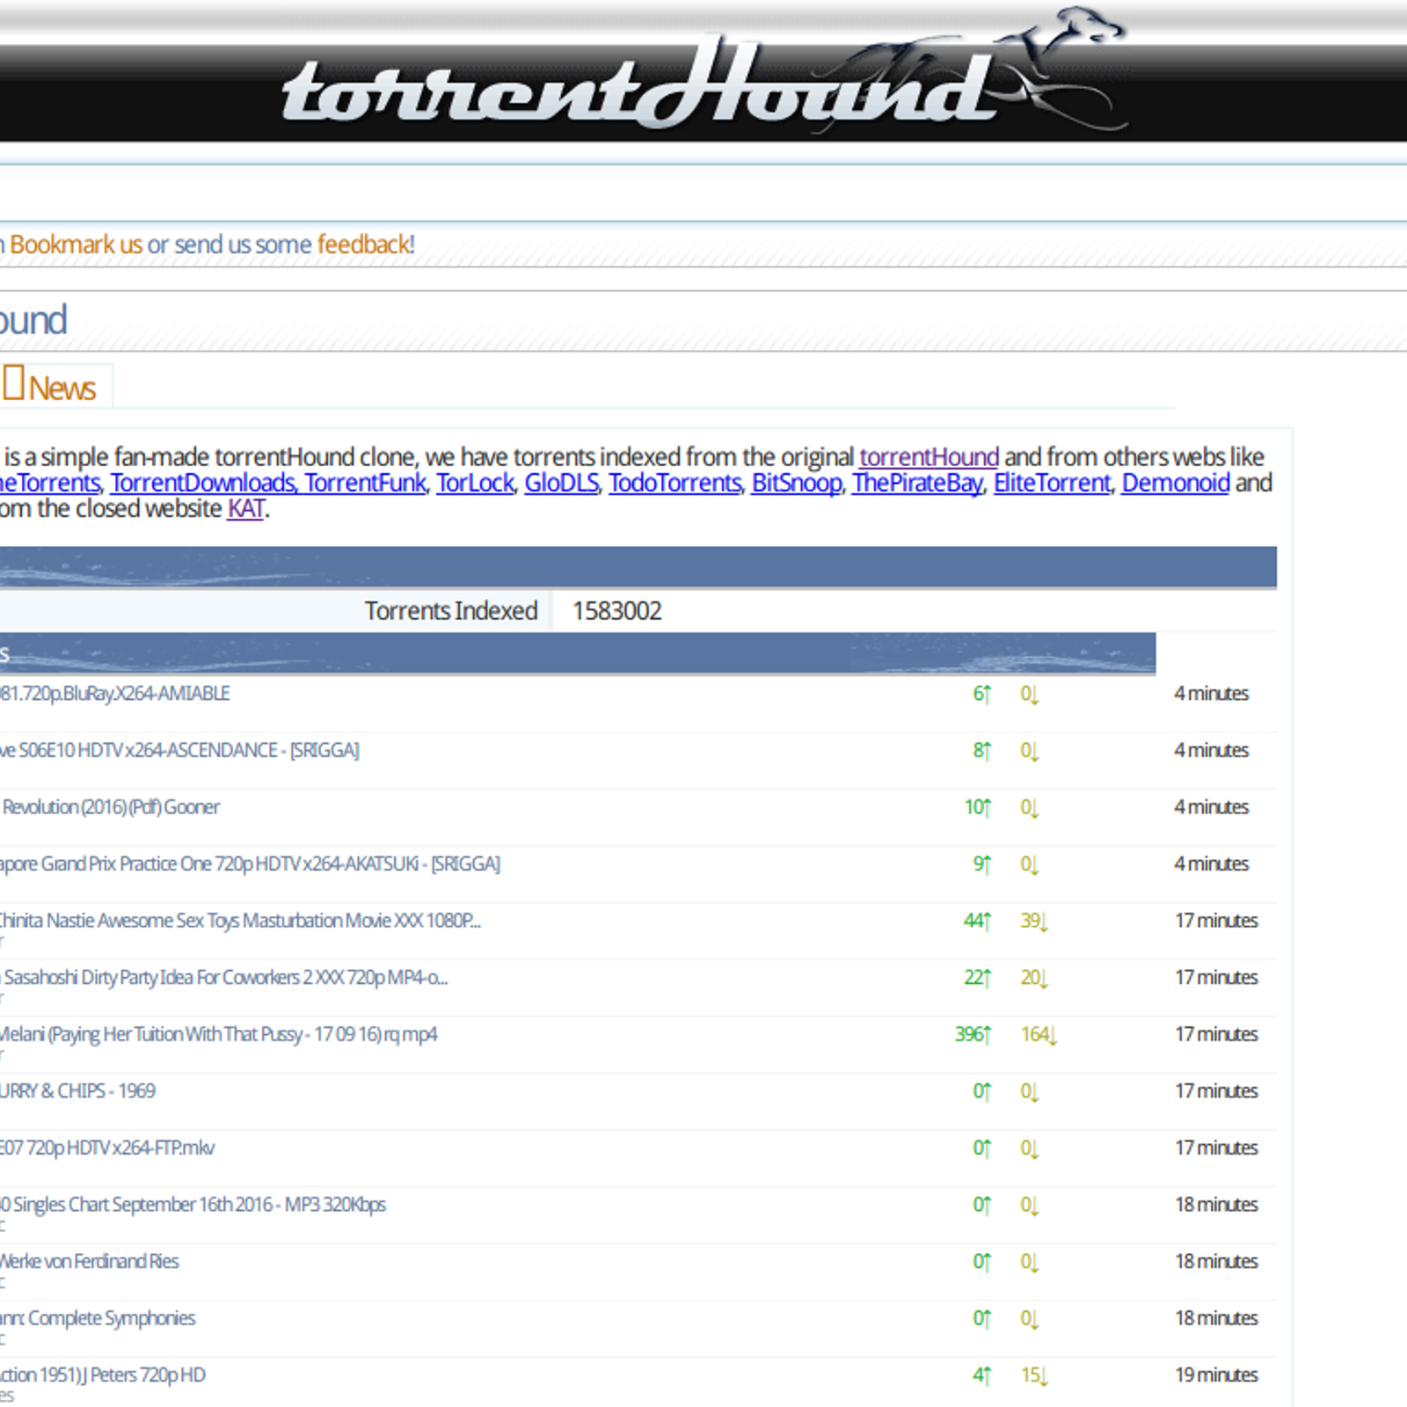Open the original torrentHound link
The height and width of the screenshot is (1407, 1407).
929,457
